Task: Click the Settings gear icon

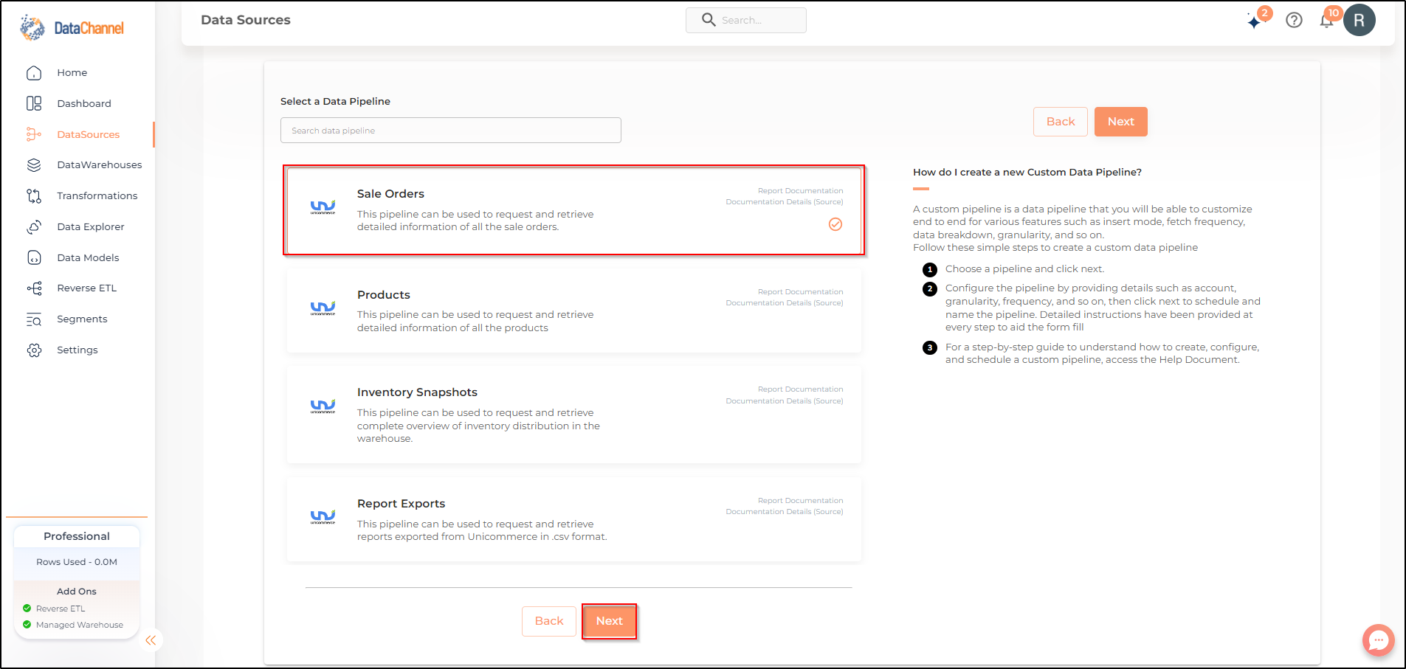Action: coord(34,350)
